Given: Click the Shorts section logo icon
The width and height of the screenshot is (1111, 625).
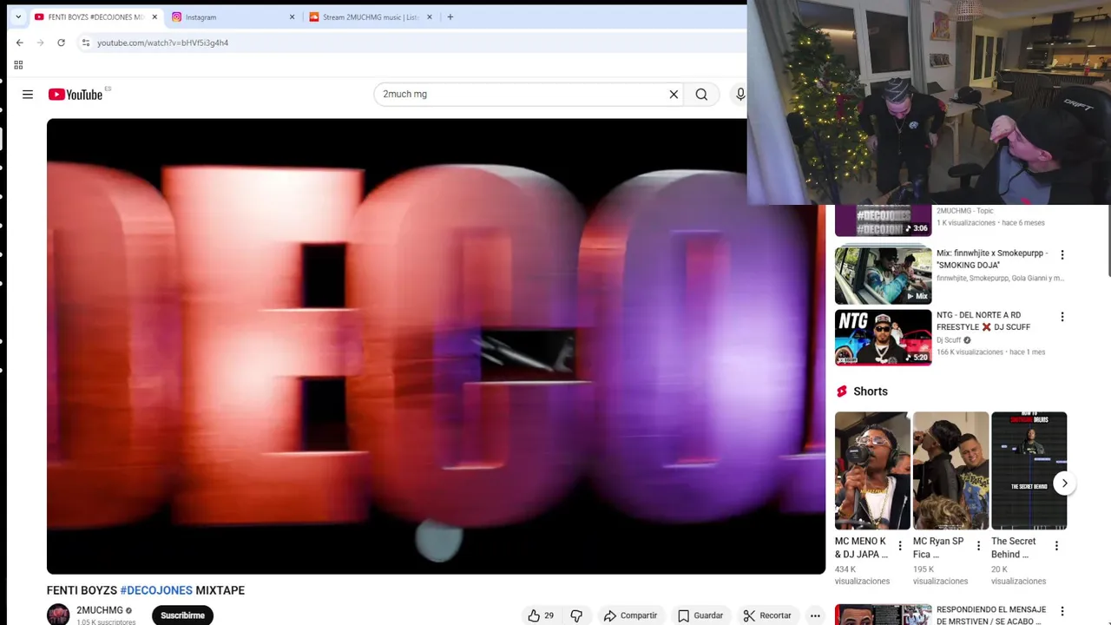Looking at the screenshot, I should [841, 391].
